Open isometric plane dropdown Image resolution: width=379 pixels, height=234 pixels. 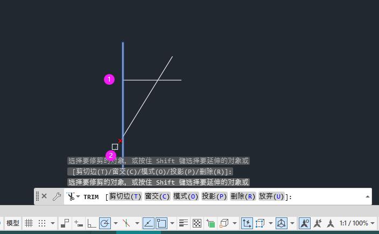[137, 223]
